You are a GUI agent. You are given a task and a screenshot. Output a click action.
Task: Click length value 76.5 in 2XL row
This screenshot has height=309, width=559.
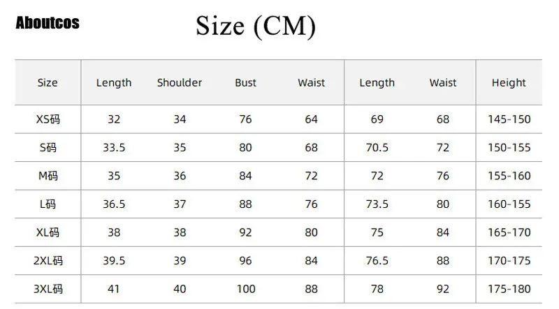click(x=377, y=261)
